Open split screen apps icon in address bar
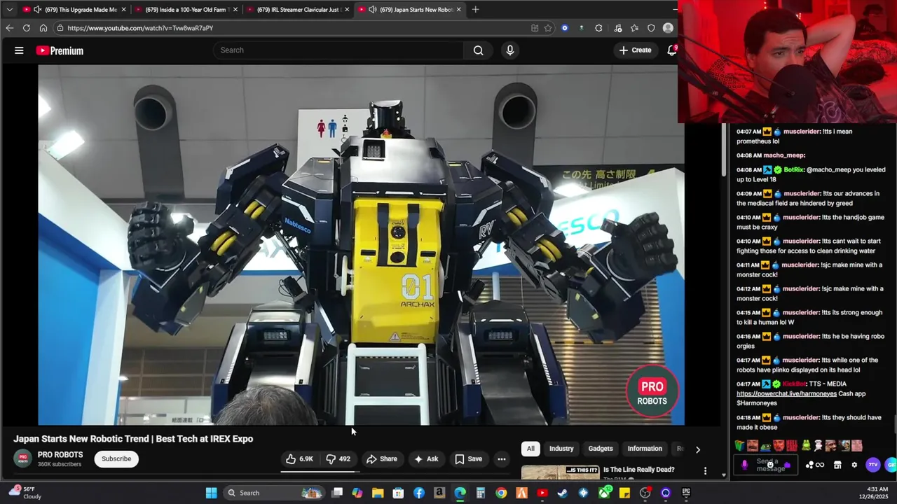This screenshot has width=897, height=504. tap(535, 28)
